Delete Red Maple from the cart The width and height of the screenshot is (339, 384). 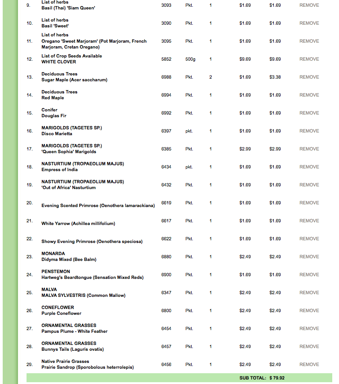[x=309, y=95]
